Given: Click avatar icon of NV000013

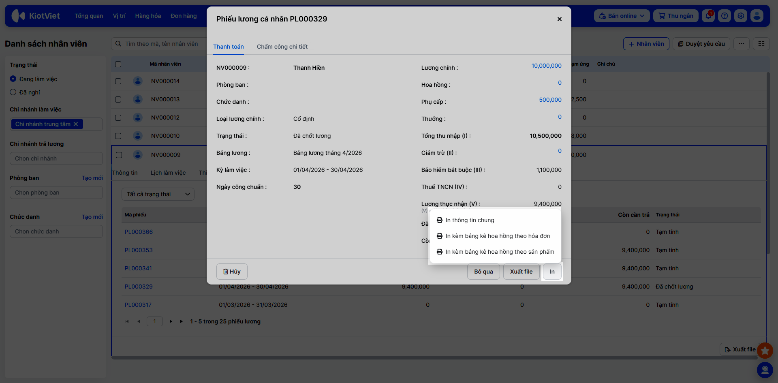Looking at the screenshot, I should coord(138,99).
